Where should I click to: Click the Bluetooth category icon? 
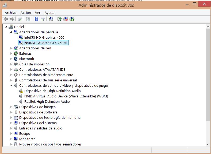[16, 59]
